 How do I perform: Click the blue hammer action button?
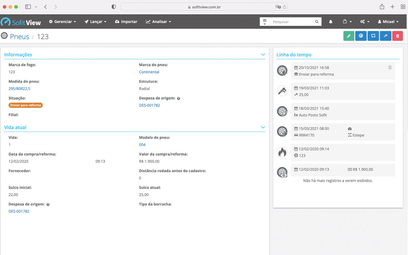pyautogui.click(x=385, y=36)
